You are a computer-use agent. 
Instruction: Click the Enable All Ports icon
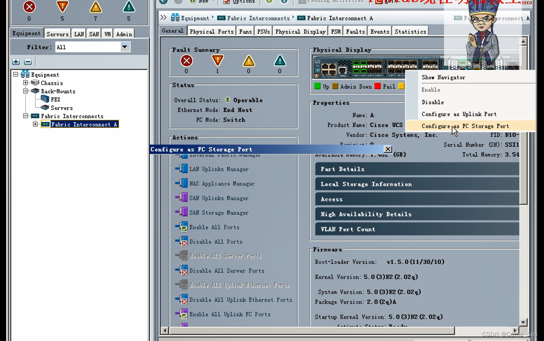coord(182,227)
